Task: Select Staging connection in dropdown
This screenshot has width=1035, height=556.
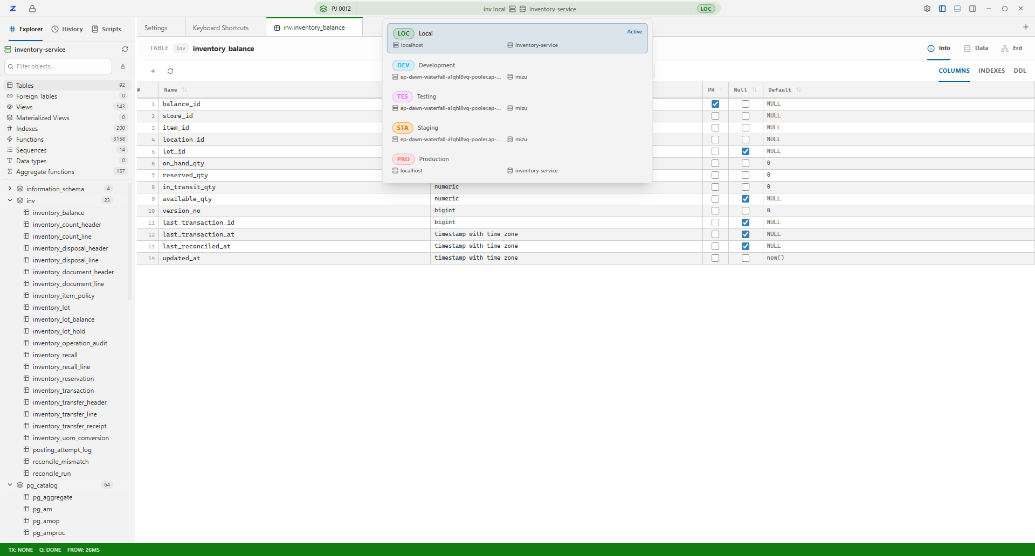Action: coord(517,133)
